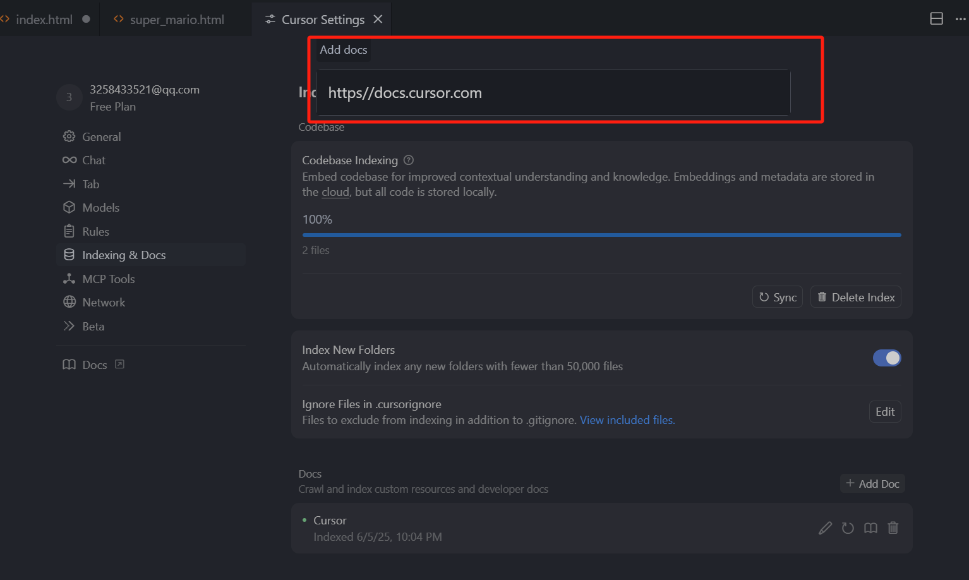The height and width of the screenshot is (580, 969).
Task: Open the General settings section
Action: coord(150,136)
